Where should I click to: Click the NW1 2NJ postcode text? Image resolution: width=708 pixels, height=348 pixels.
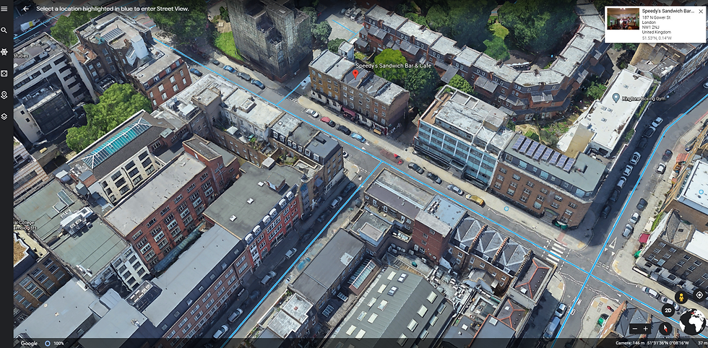(650, 27)
